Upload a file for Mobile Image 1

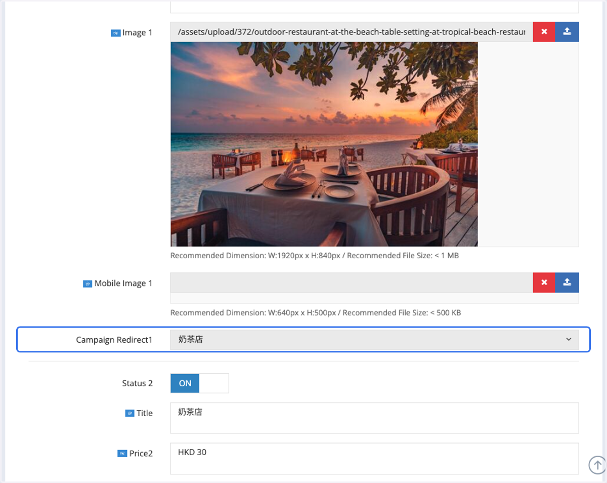pos(567,283)
